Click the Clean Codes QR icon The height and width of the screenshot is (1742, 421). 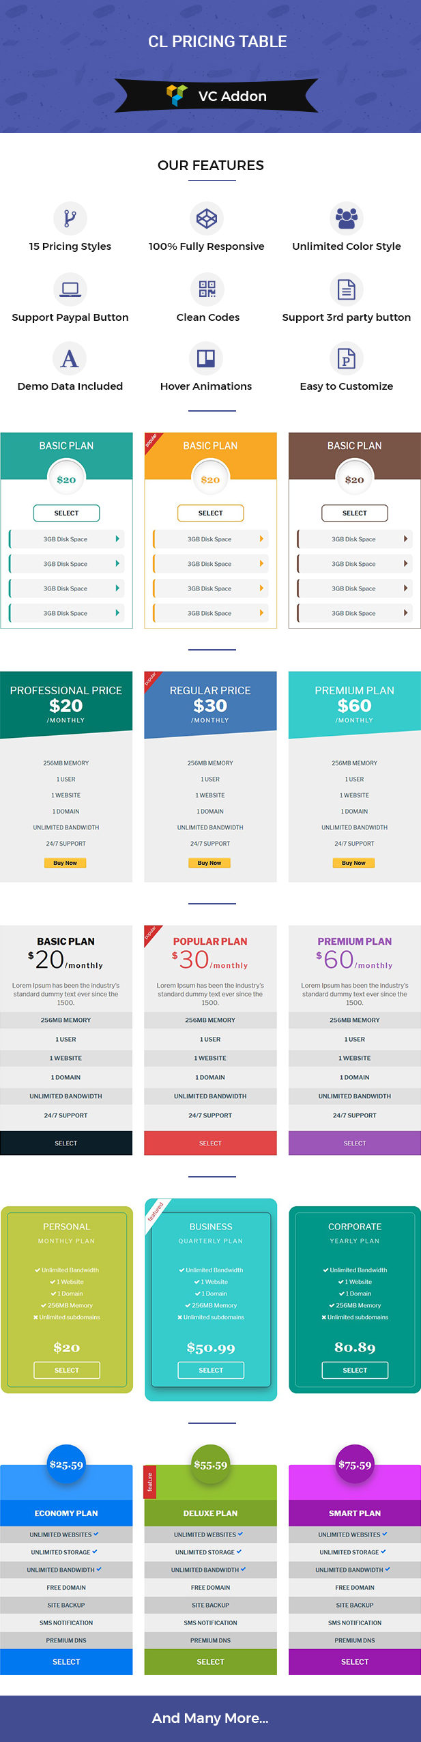(207, 289)
